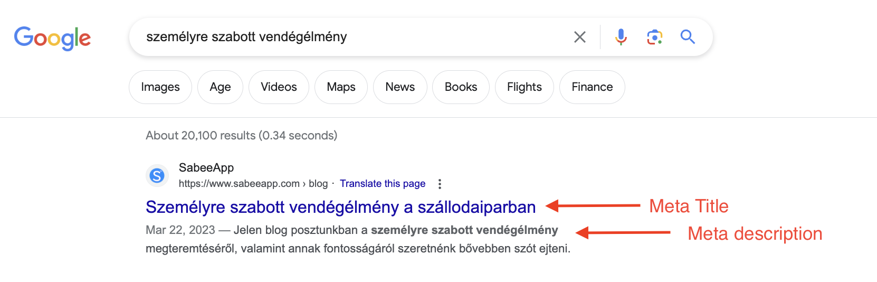Viewport: 877px width, 282px height.
Task: Select the Flights filter tab
Action: (525, 87)
